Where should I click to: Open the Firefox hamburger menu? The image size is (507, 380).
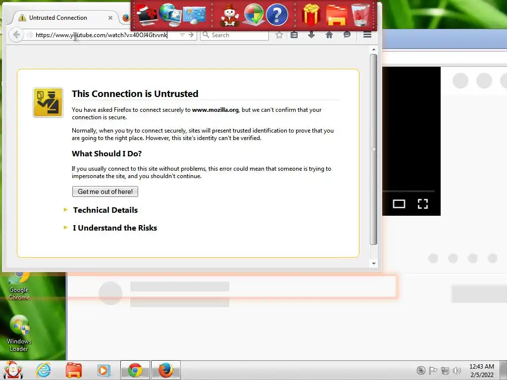(367, 35)
